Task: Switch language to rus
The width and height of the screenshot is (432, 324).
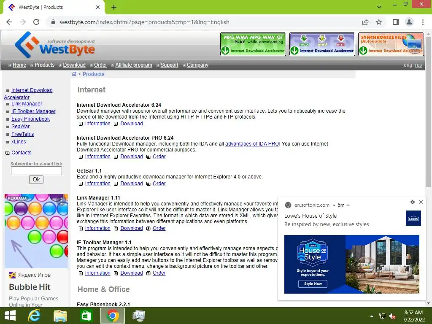Action: click(x=418, y=65)
